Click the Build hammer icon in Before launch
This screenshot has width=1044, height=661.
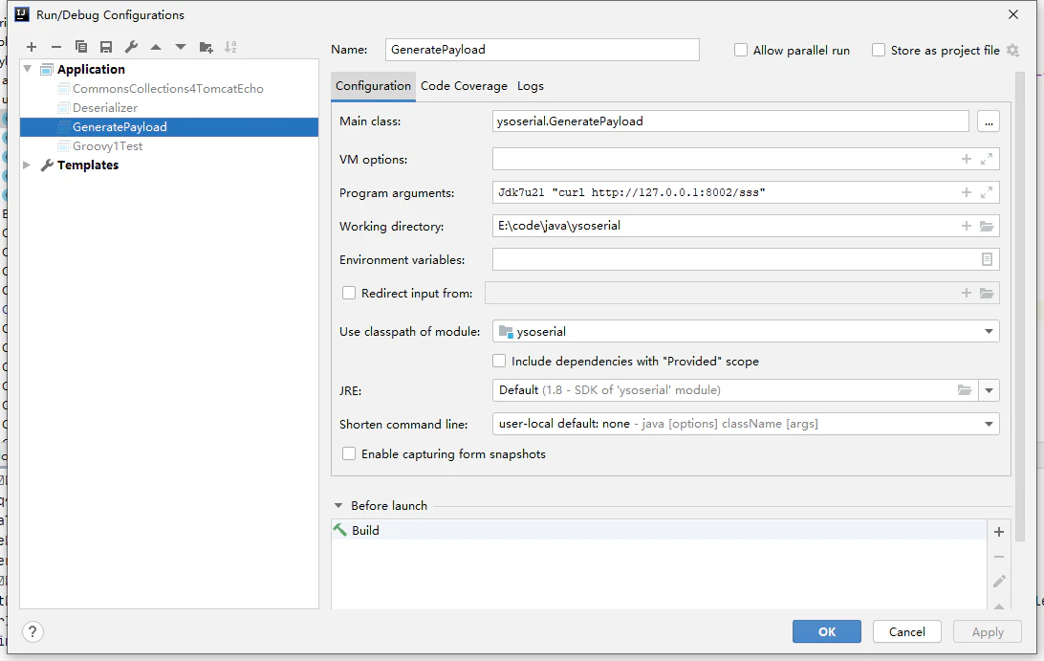(x=340, y=530)
